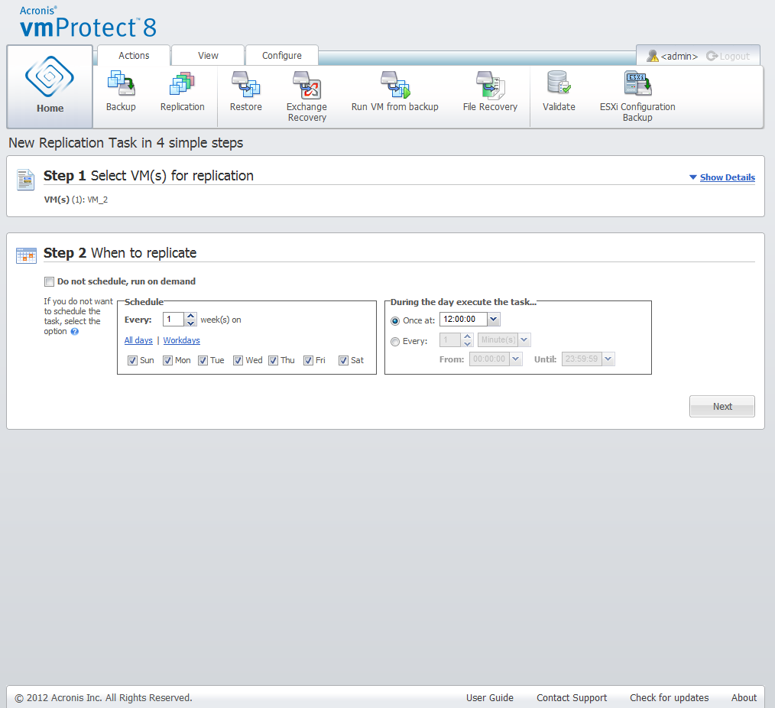Click the Validate icon

click(559, 91)
